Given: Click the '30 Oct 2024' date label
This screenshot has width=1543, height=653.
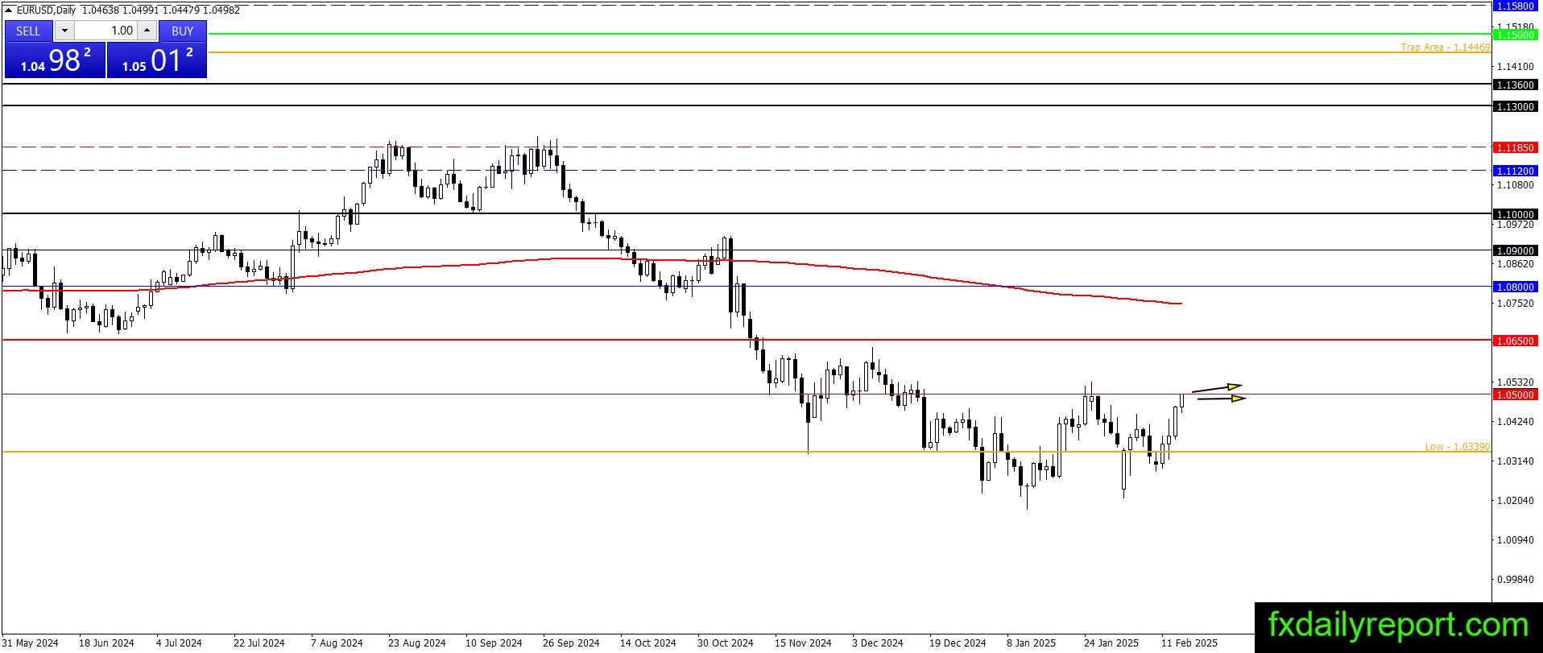Looking at the screenshot, I should point(726,643).
